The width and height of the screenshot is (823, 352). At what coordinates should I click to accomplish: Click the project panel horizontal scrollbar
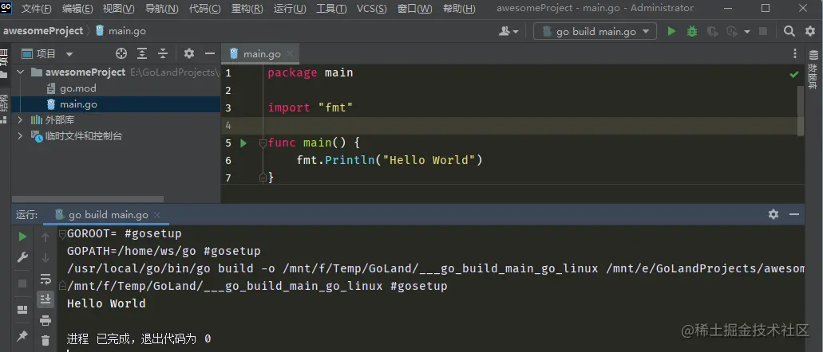(88, 200)
